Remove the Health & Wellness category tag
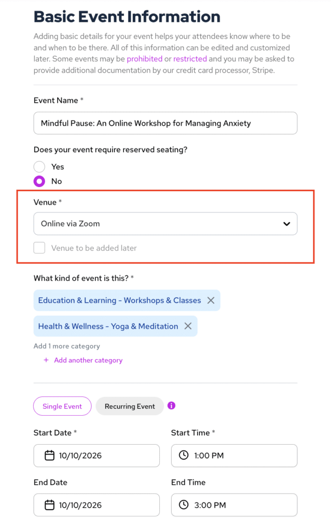The height and width of the screenshot is (532, 331). [x=188, y=326]
